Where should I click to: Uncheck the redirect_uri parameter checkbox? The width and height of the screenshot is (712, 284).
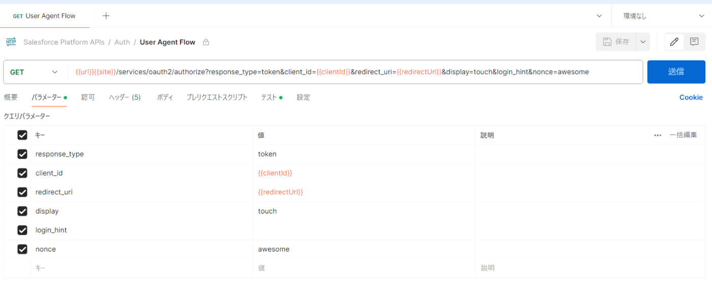click(22, 192)
